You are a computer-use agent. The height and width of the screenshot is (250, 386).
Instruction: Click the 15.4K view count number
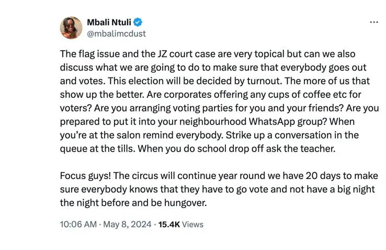click(169, 224)
